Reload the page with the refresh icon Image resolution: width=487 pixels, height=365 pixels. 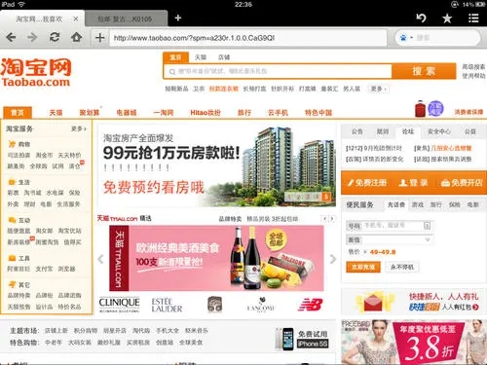click(x=55, y=37)
